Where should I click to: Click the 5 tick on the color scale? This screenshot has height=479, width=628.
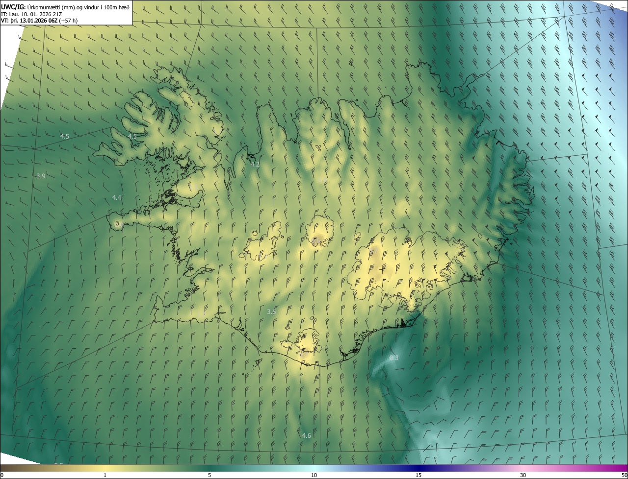[209, 475]
